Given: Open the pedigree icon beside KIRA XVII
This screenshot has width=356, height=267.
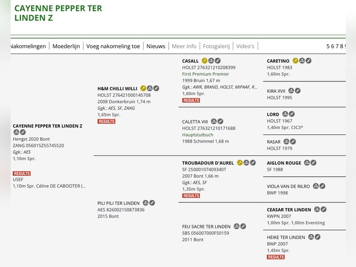Looking at the screenshot, I should click(x=291, y=91).
